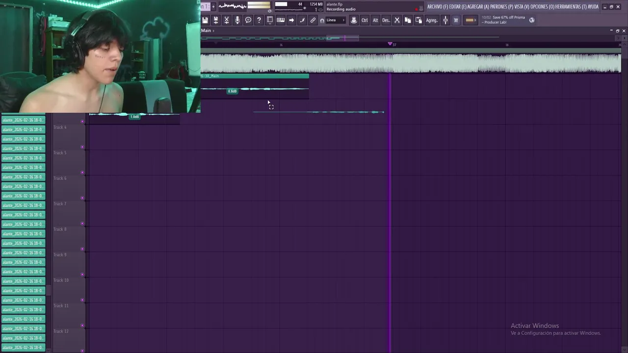Open the ARCHIVO (F) menu
The width and height of the screenshot is (628, 353).
point(438,7)
